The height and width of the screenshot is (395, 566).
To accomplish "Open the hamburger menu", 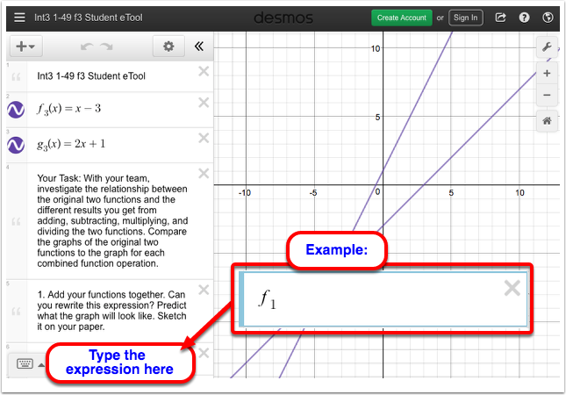I will pyautogui.click(x=19, y=18).
